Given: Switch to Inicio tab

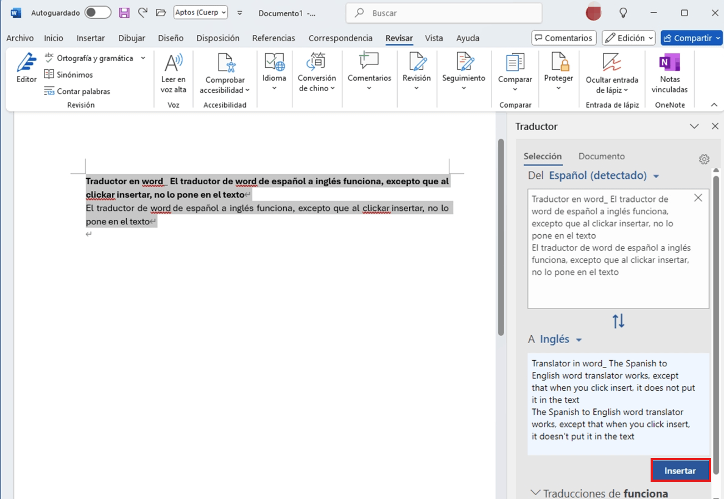Looking at the screenshot, I should tap(54, 38).
